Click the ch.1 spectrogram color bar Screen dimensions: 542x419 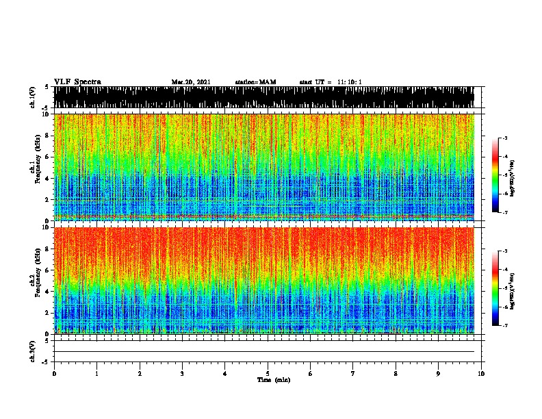(495, 175)
